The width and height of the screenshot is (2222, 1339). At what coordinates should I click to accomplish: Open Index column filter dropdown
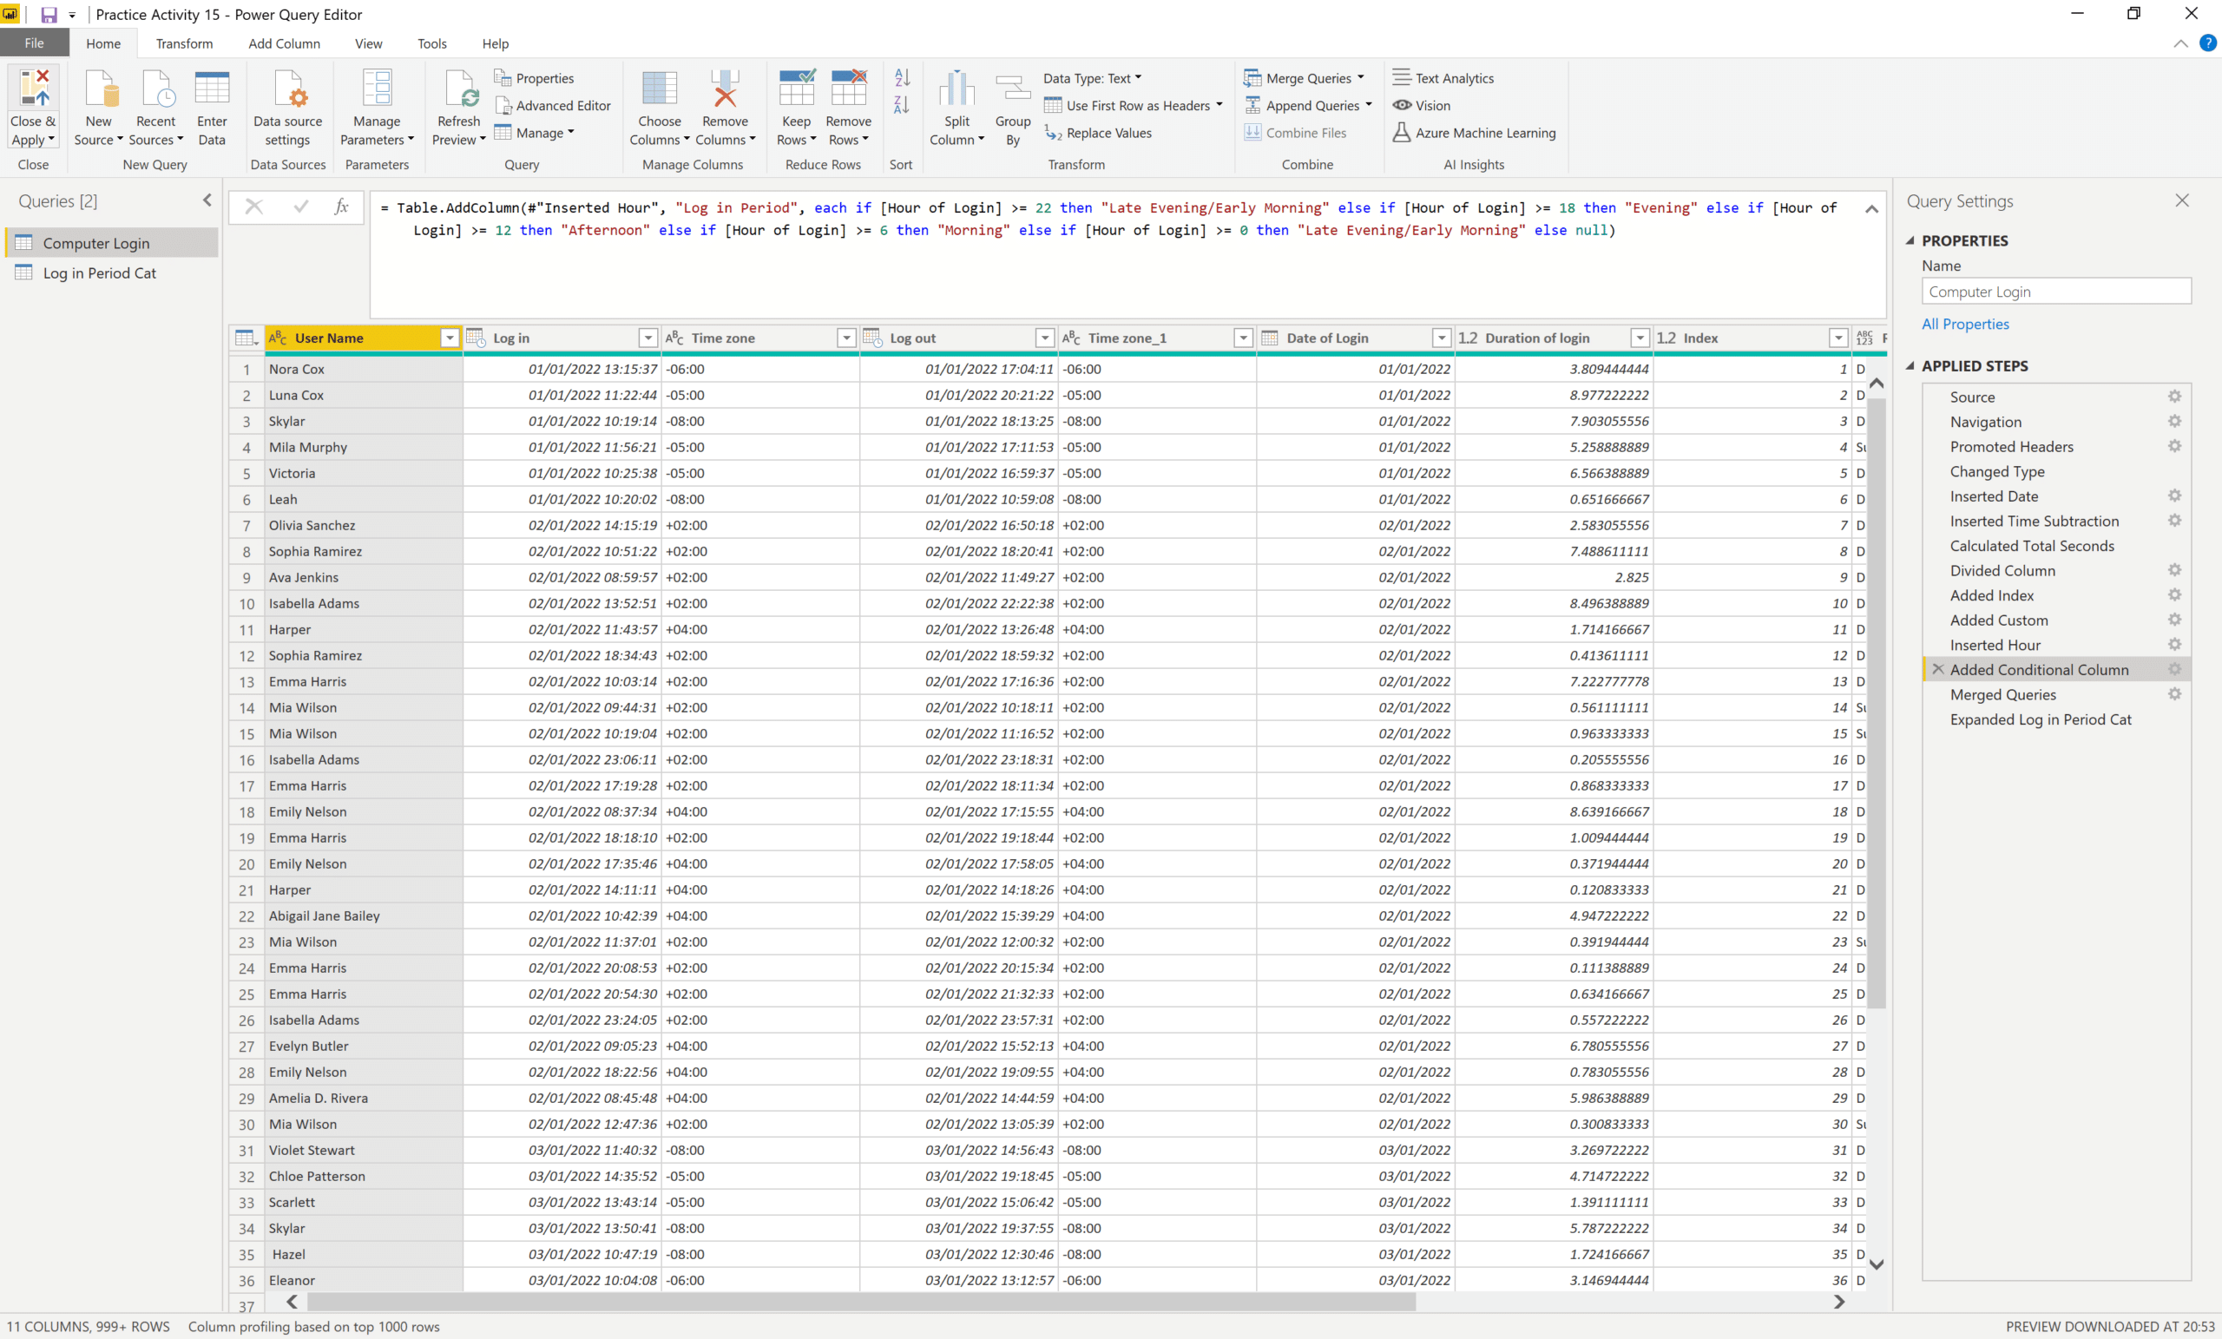tap(1837, 338)
